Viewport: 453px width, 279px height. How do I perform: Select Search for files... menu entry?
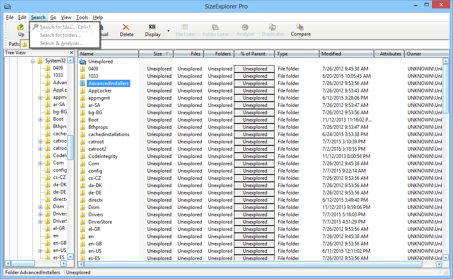(66, 27)
